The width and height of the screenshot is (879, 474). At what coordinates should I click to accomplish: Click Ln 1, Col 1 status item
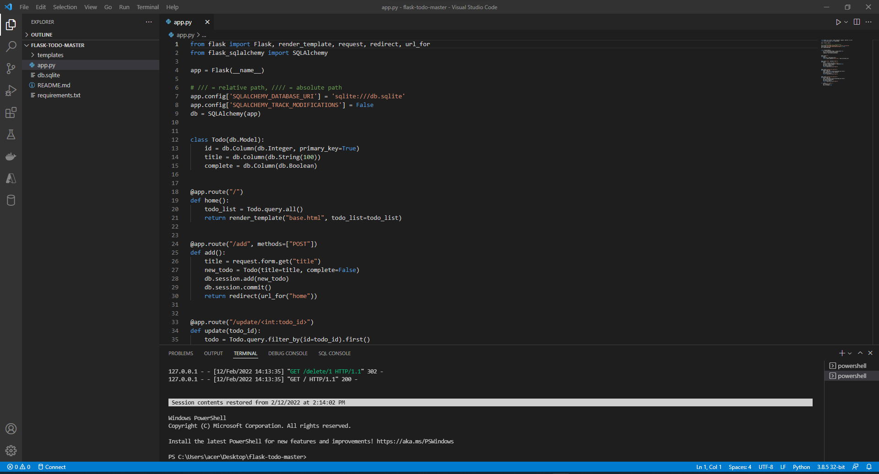709,467
